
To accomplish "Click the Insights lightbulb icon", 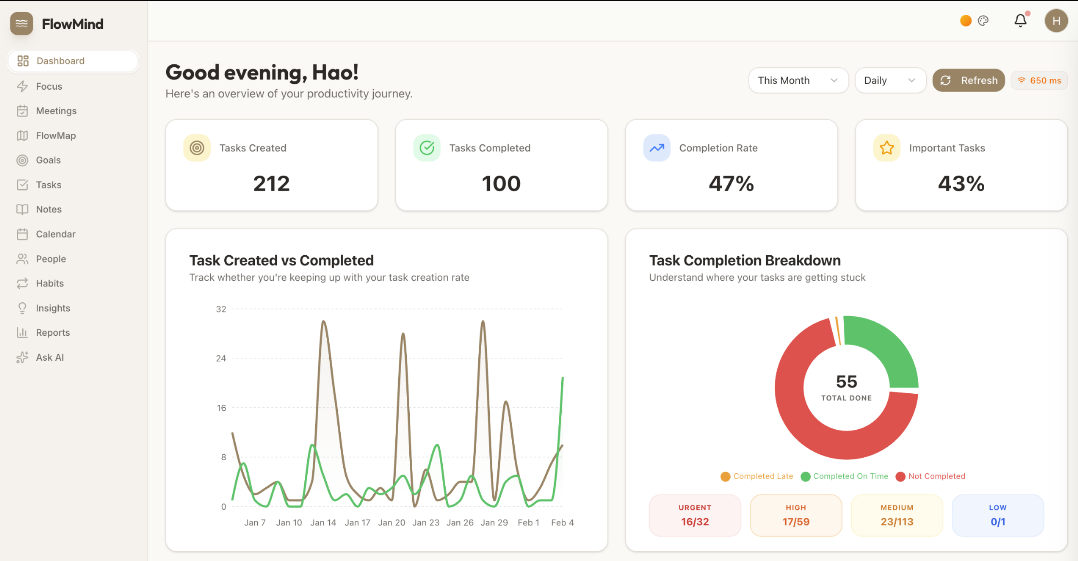I will 22,308.
